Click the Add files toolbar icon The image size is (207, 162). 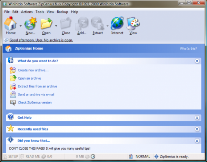point(82,24)
